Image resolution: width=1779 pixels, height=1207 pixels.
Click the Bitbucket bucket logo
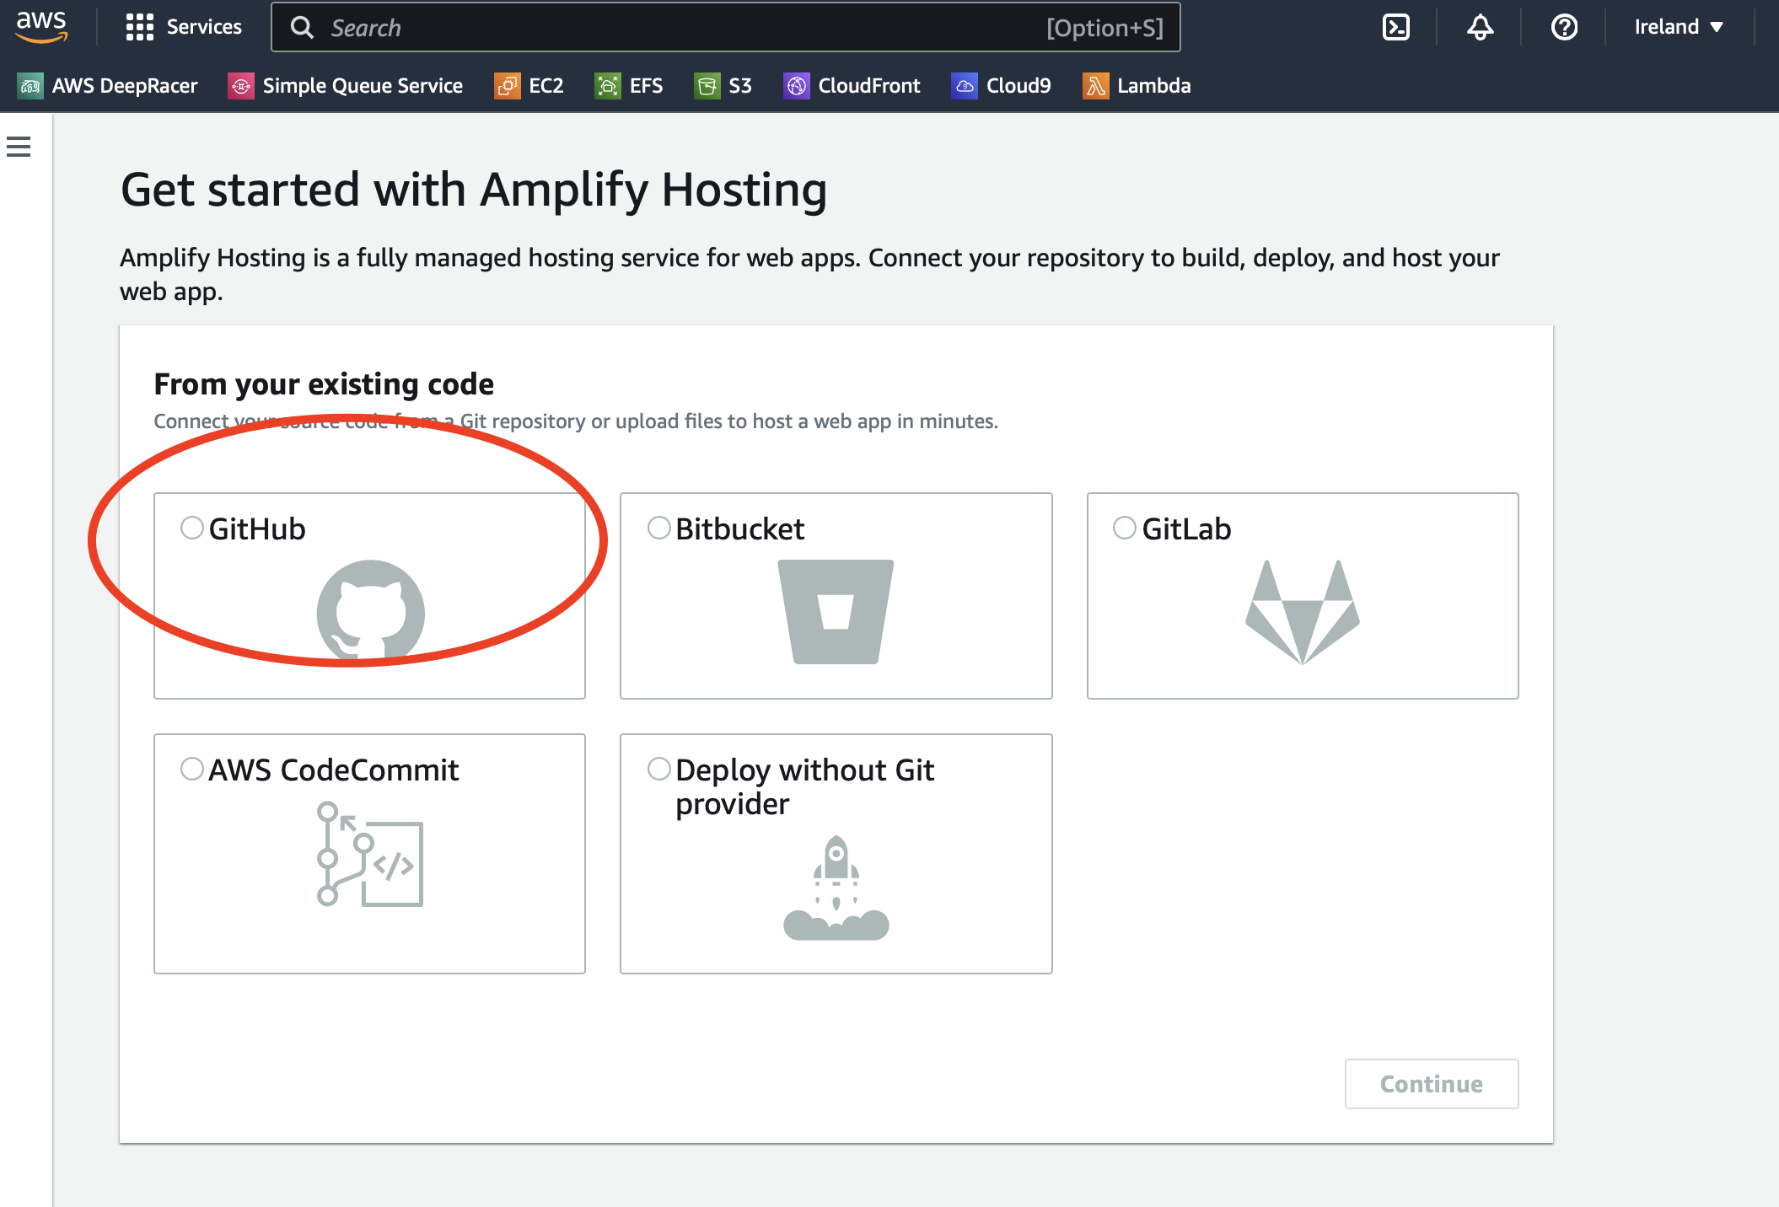pos(836,612)
